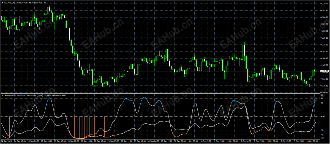Click the 4303.60 price axis label

coord(324,10)
